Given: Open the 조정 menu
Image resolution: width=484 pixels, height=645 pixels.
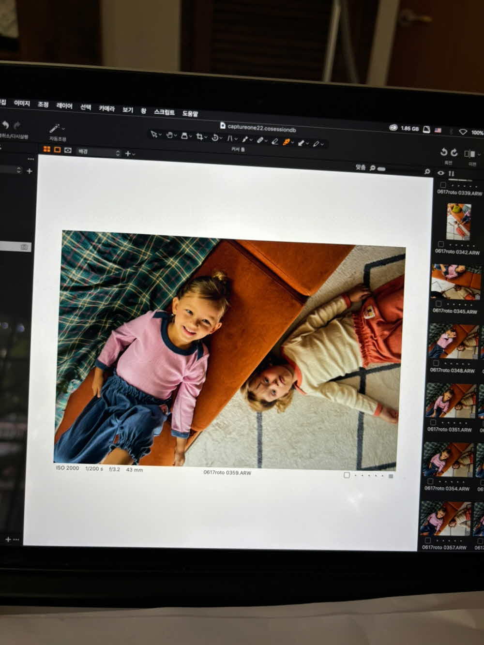Looking at the screenshot, I should coord(43,105).
